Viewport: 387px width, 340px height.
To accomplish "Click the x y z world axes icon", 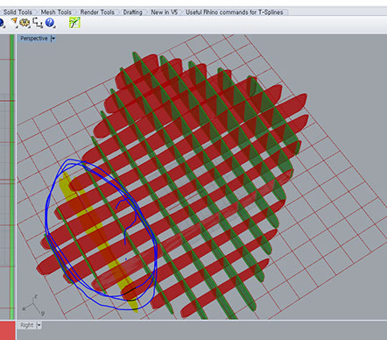I will 34,305.
